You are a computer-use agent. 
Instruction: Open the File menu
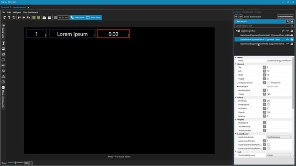pos(3,12)
